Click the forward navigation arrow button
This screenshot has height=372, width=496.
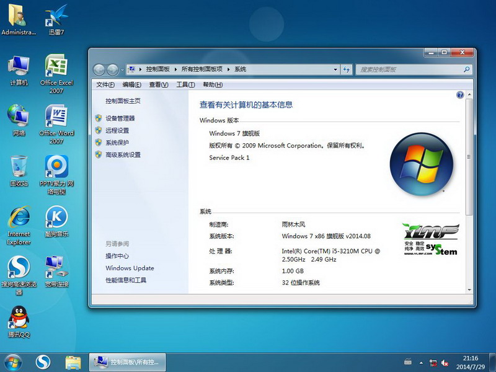coord(112,69)
